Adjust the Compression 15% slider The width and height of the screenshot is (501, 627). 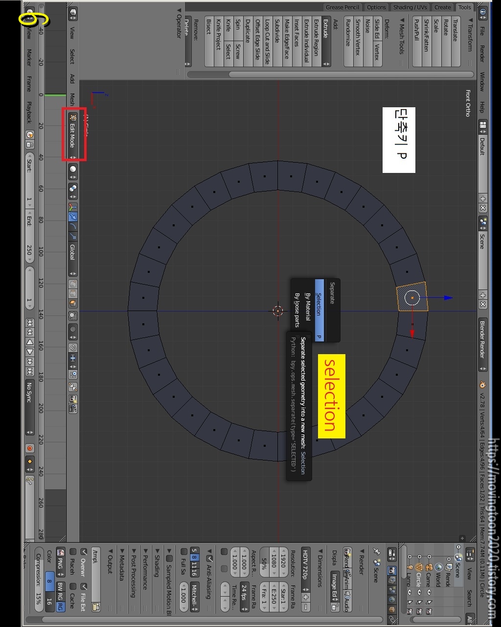(39, 579)
